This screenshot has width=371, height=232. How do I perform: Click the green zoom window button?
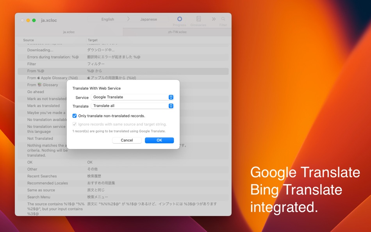coord(34,20)
